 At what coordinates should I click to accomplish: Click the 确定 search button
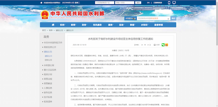click(x=173, y=18)
